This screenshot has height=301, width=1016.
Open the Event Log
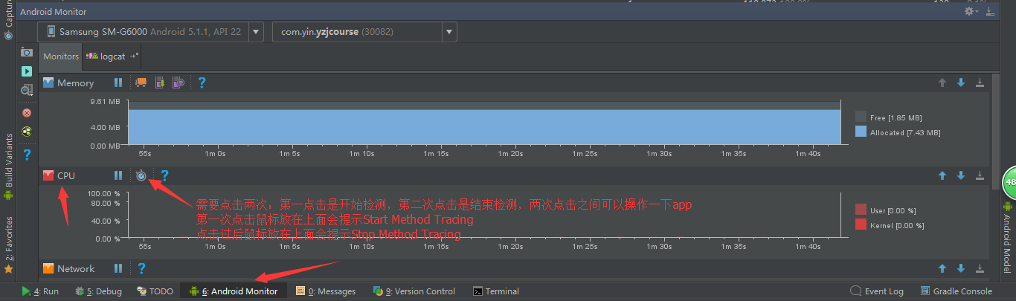878,291
